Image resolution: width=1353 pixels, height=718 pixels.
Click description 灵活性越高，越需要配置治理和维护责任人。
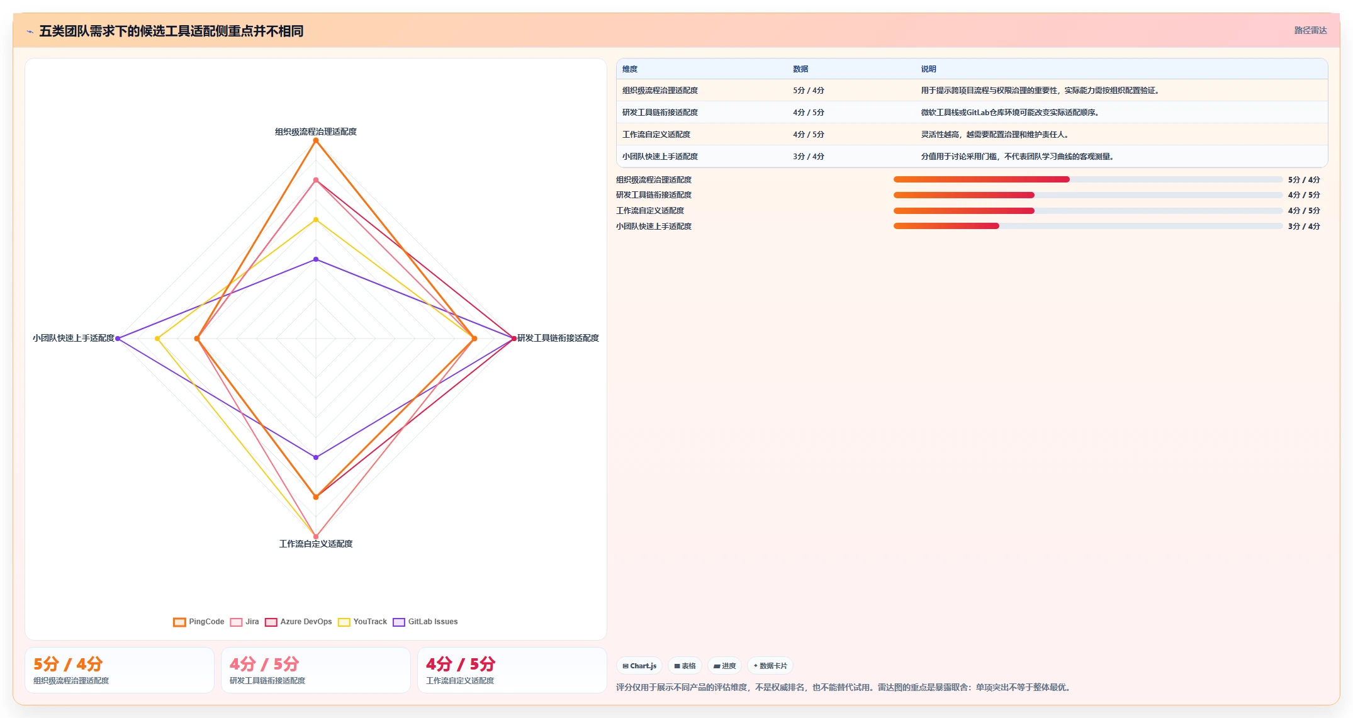click(996, 135)
